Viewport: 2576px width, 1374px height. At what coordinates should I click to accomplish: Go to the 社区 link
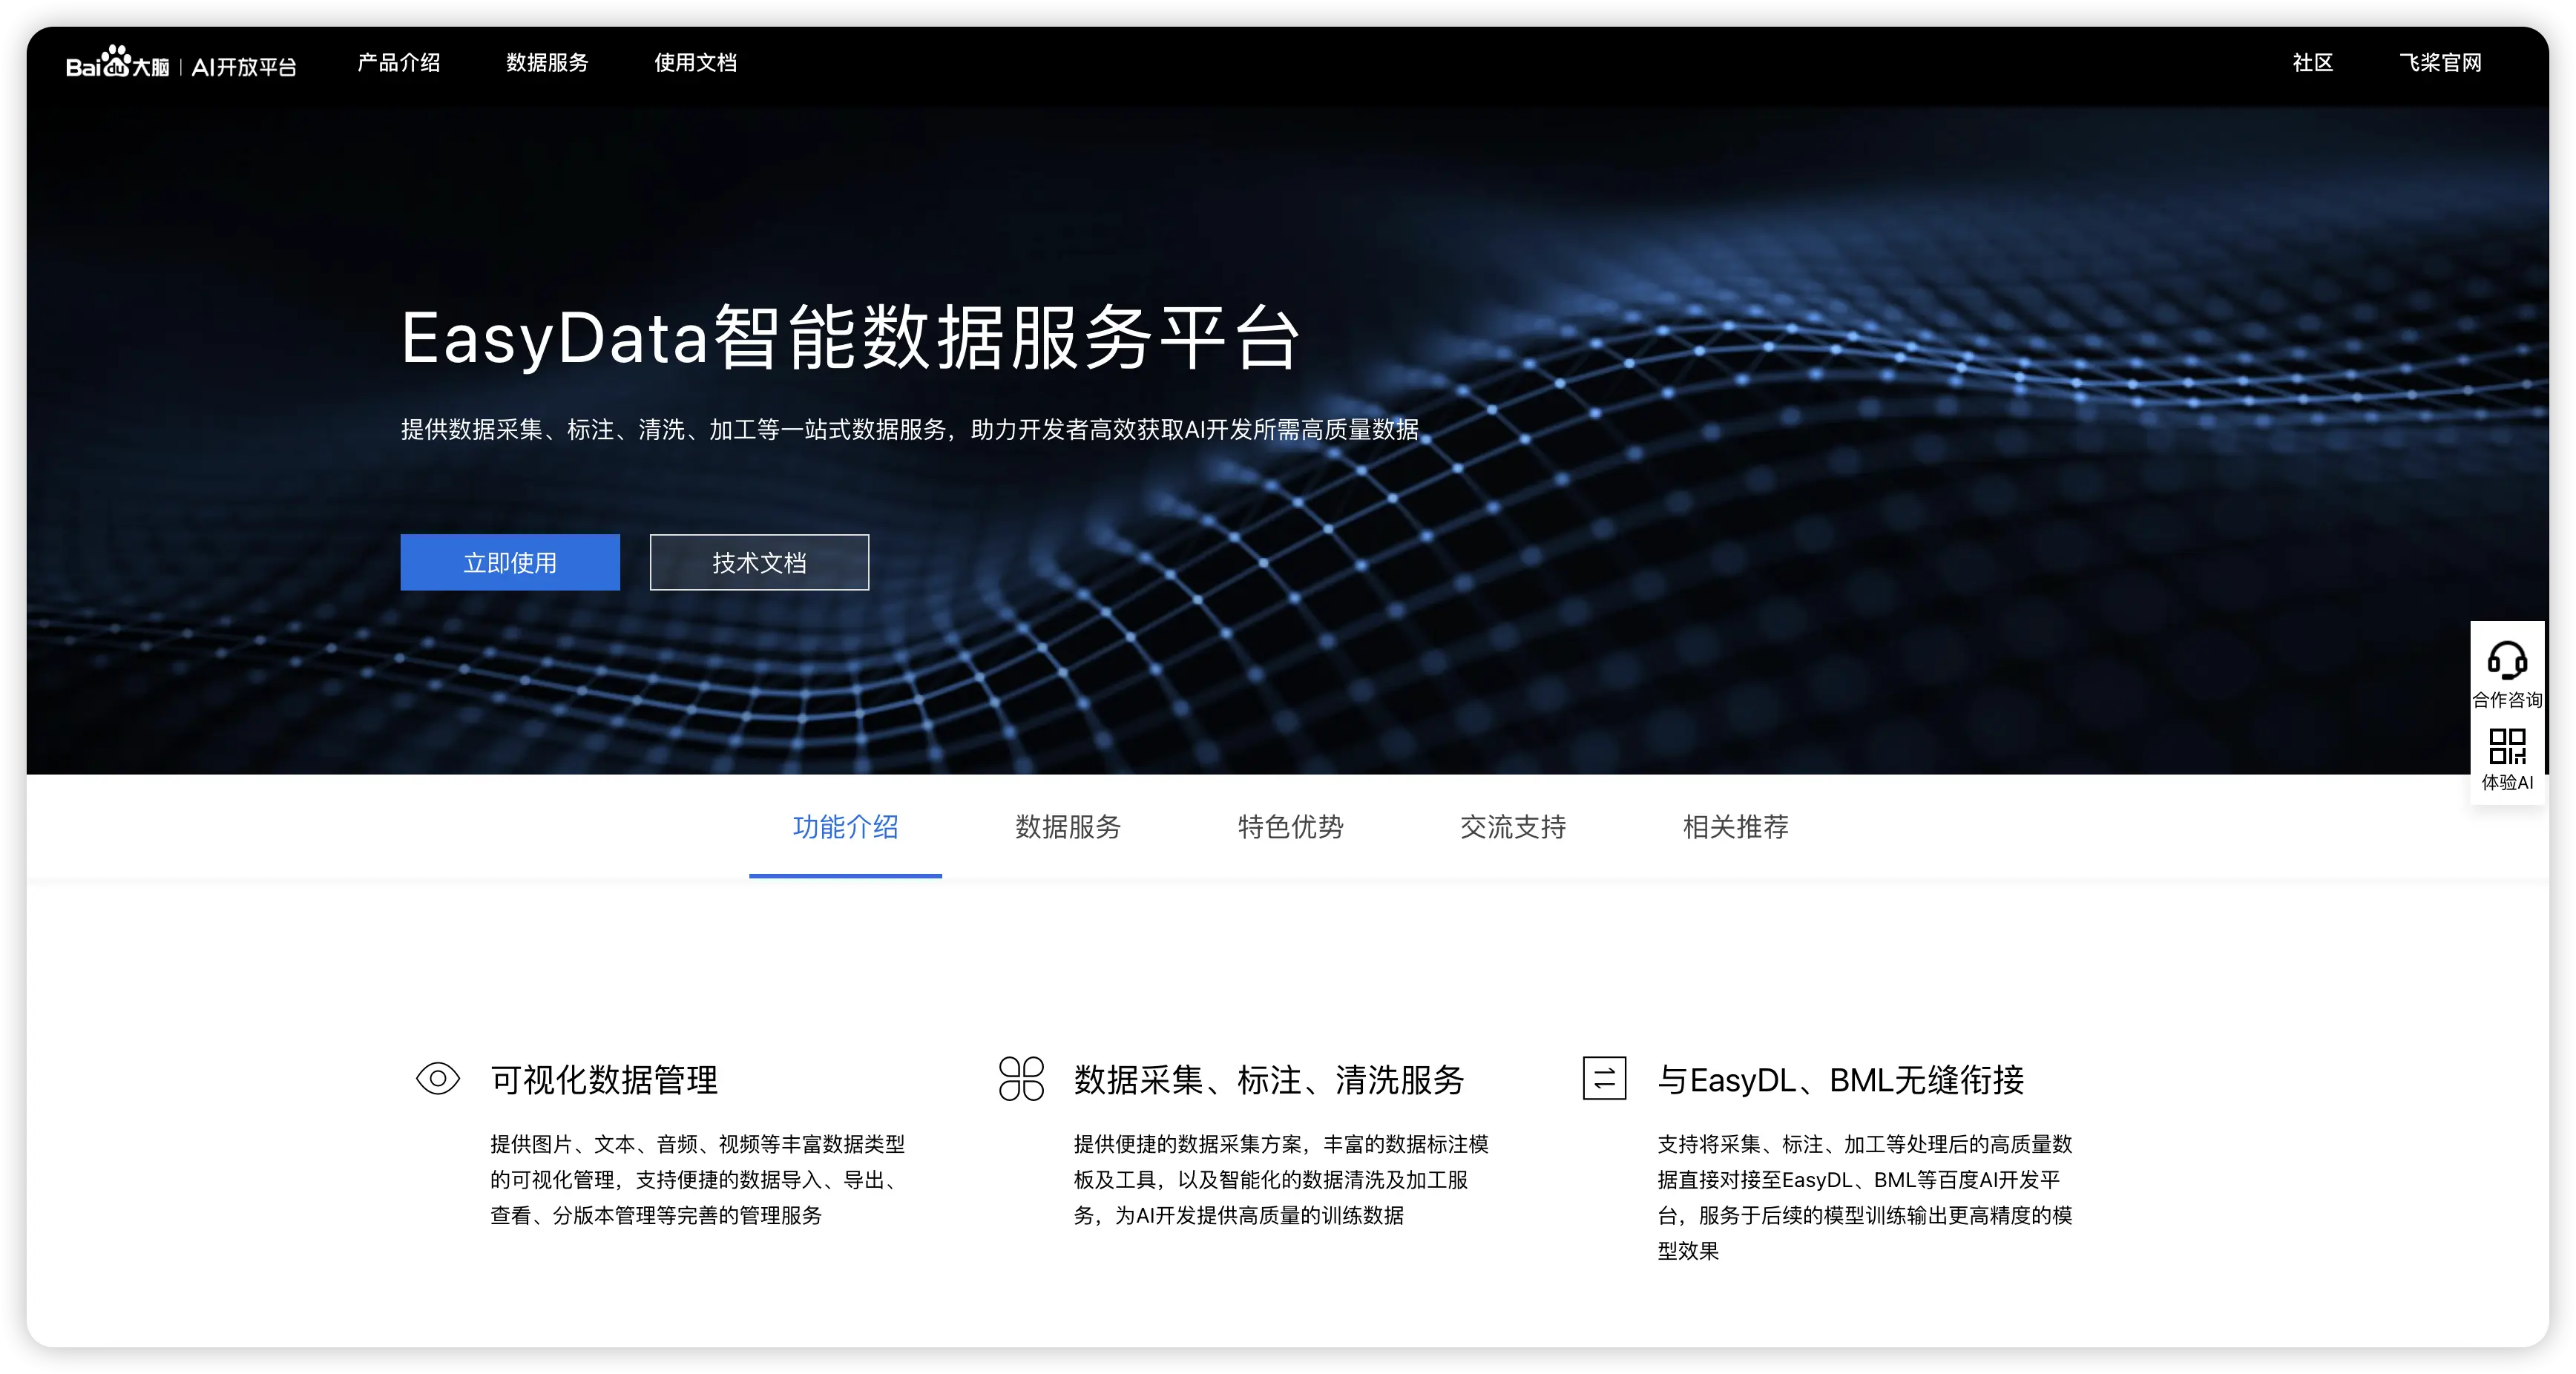(x=2312, y=63)
